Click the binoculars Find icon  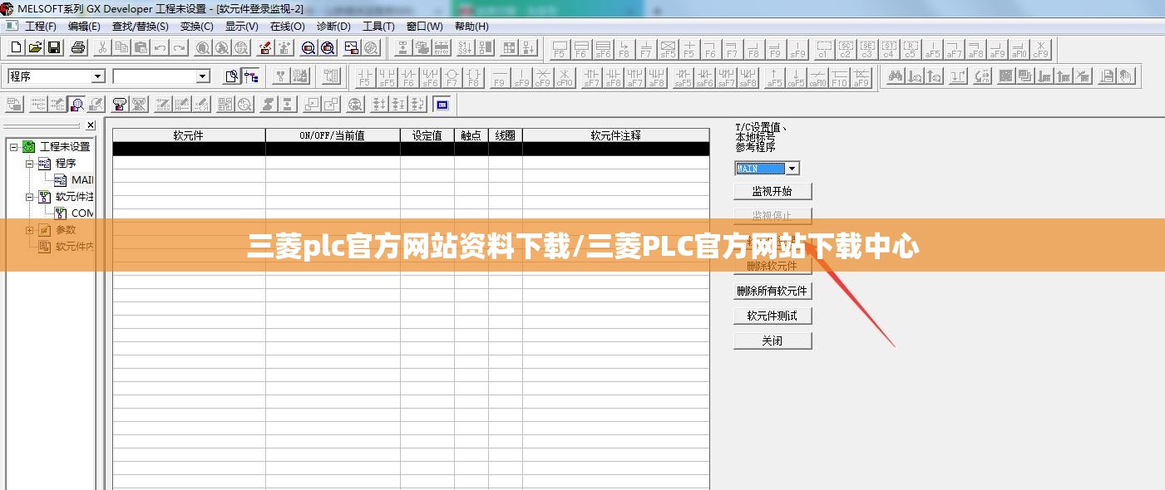[x=895, y=76]
